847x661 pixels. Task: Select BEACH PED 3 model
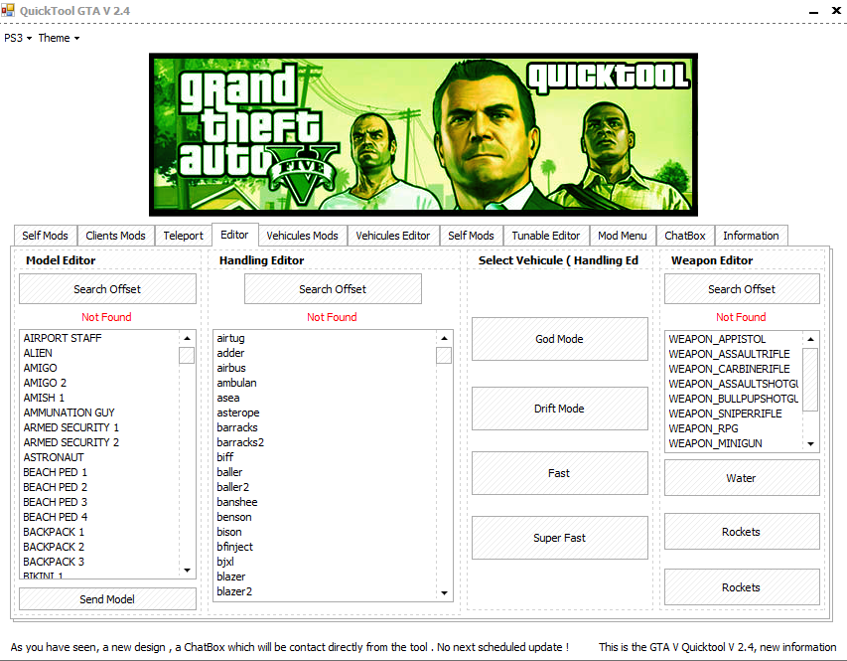pyautogui.click(x=99, y=503)
